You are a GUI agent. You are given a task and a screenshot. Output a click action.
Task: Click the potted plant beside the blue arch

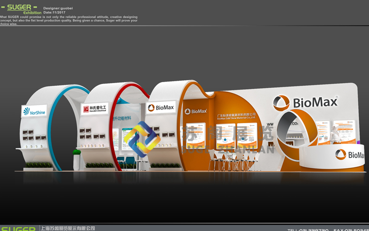(77, 159)
